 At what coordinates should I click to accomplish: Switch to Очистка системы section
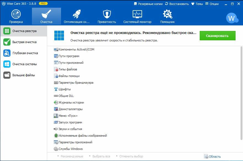point(23,64)
